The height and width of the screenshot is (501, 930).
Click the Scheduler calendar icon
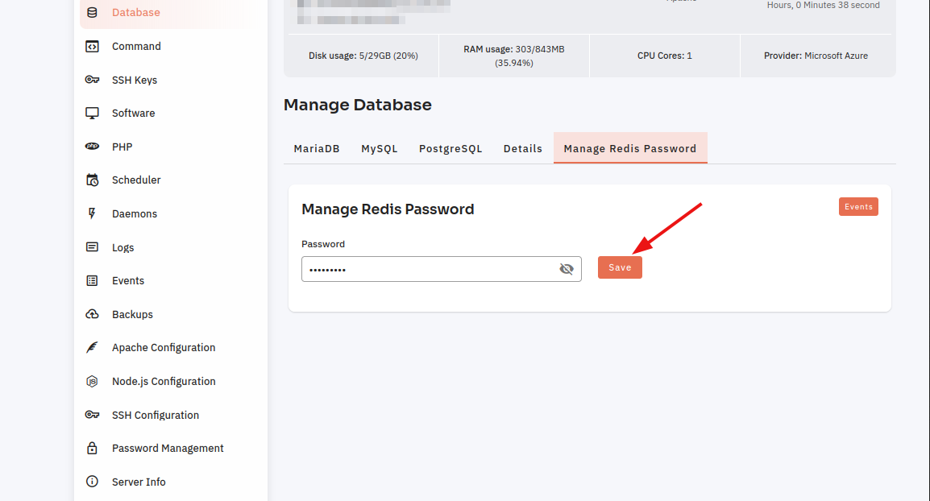point(92,180)
